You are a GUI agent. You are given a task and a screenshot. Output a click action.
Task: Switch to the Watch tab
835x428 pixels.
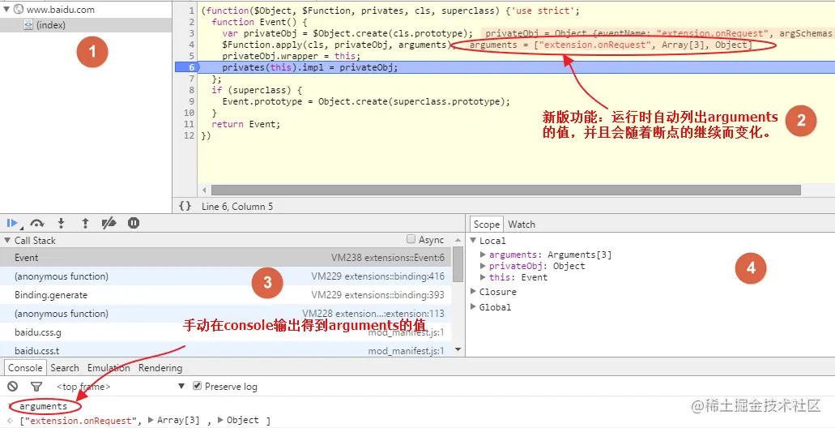pos(522,225)
